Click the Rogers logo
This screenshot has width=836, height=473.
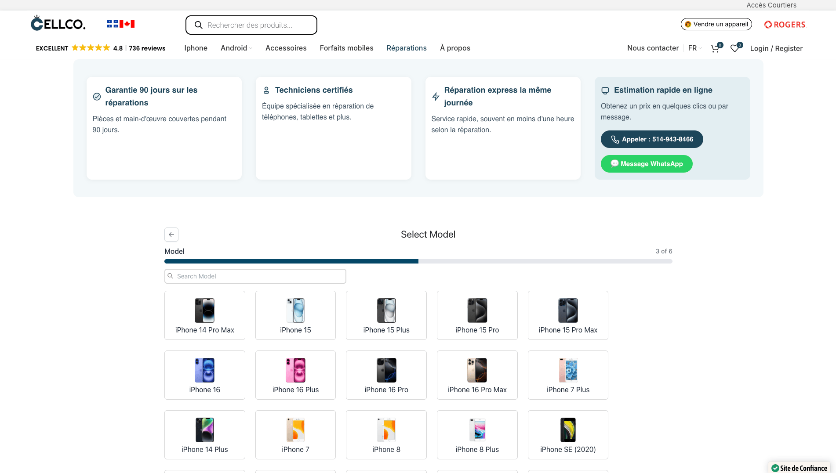pos(785,25)
